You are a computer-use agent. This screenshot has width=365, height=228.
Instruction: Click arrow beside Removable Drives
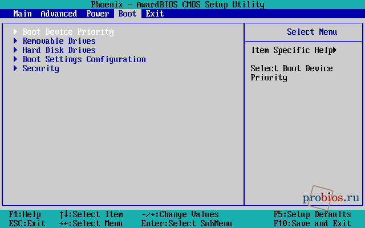click(15, 40)
